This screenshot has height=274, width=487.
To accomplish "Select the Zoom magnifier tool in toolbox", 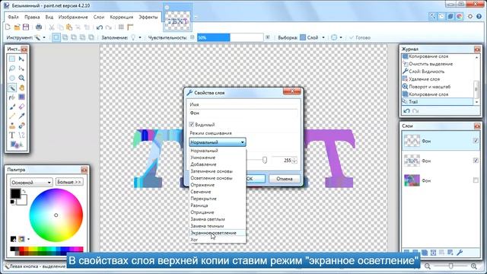I will coord(21,78).
